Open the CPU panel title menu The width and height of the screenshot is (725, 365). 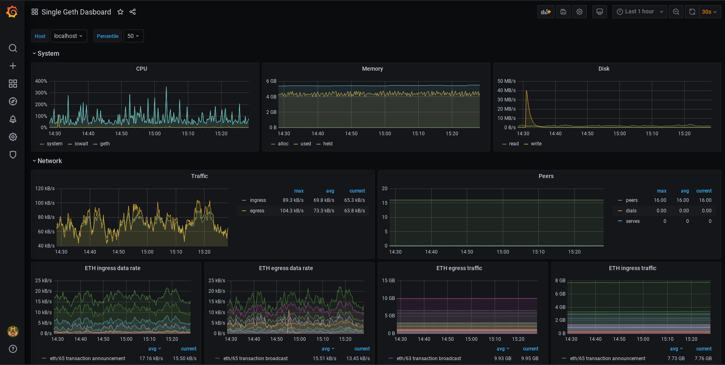(141, 69)
